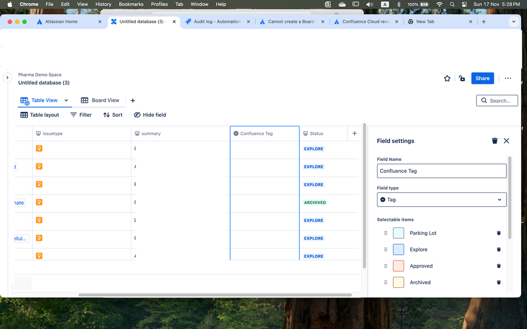The height and width of the screenshot is (329, 527).
Task: Open Table layout options
Action: (40, 115)
